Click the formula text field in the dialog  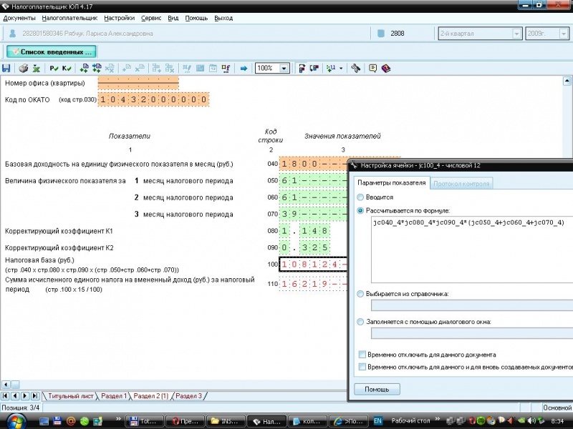pos(472,250)
